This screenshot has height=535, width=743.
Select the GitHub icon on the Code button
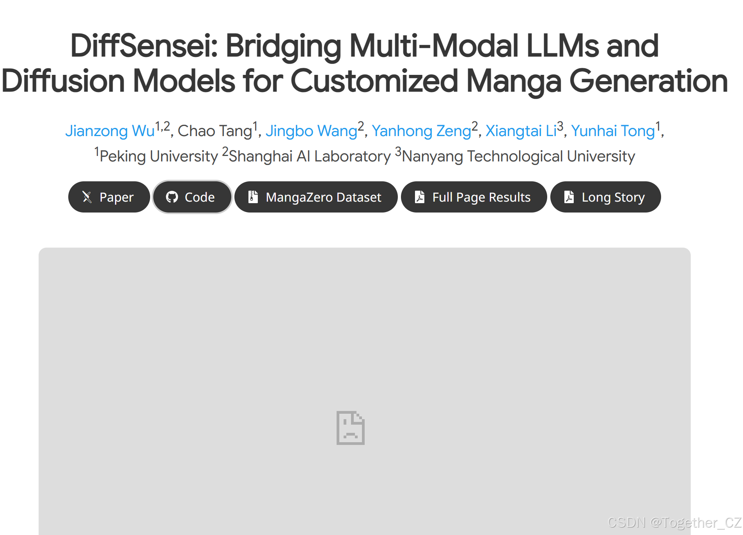point(172,197)
